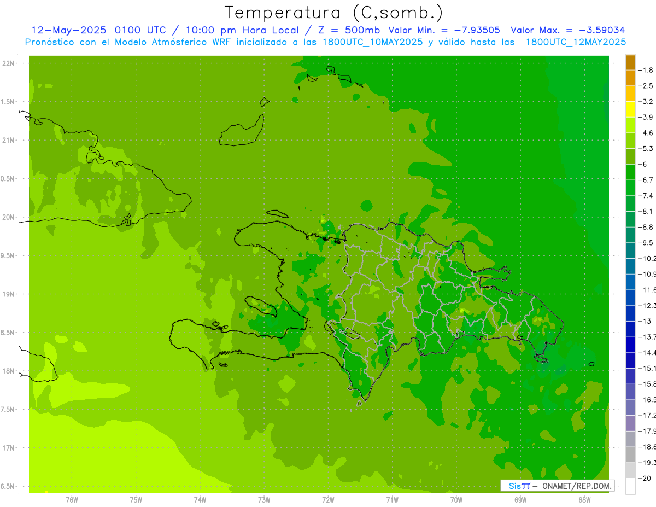Click the '-5.3' colorbar value
This screenshot has height=507, width=656.
[646, 148]
